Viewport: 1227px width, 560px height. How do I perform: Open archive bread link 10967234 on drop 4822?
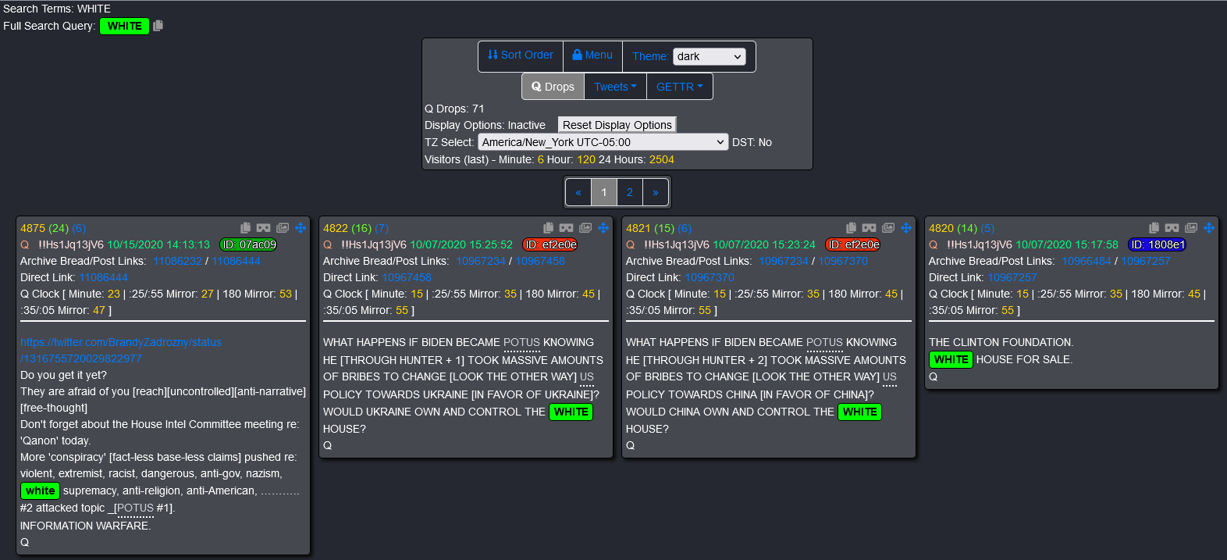(x=481, y=261)
